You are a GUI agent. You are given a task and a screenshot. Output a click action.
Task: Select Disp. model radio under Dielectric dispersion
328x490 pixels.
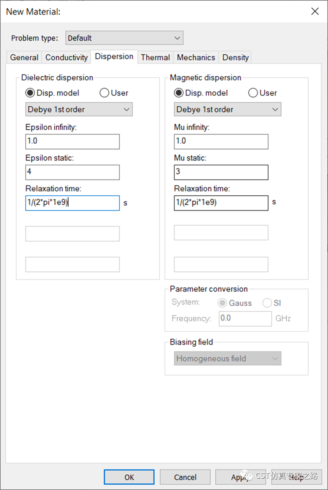(x=30, y=93)
